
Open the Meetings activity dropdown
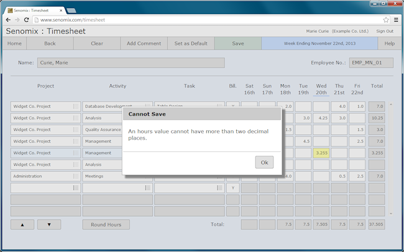(103, 176)
